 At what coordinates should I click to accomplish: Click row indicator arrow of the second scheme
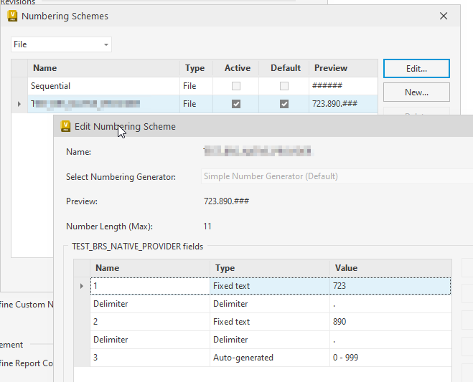(x=19, y=104)
